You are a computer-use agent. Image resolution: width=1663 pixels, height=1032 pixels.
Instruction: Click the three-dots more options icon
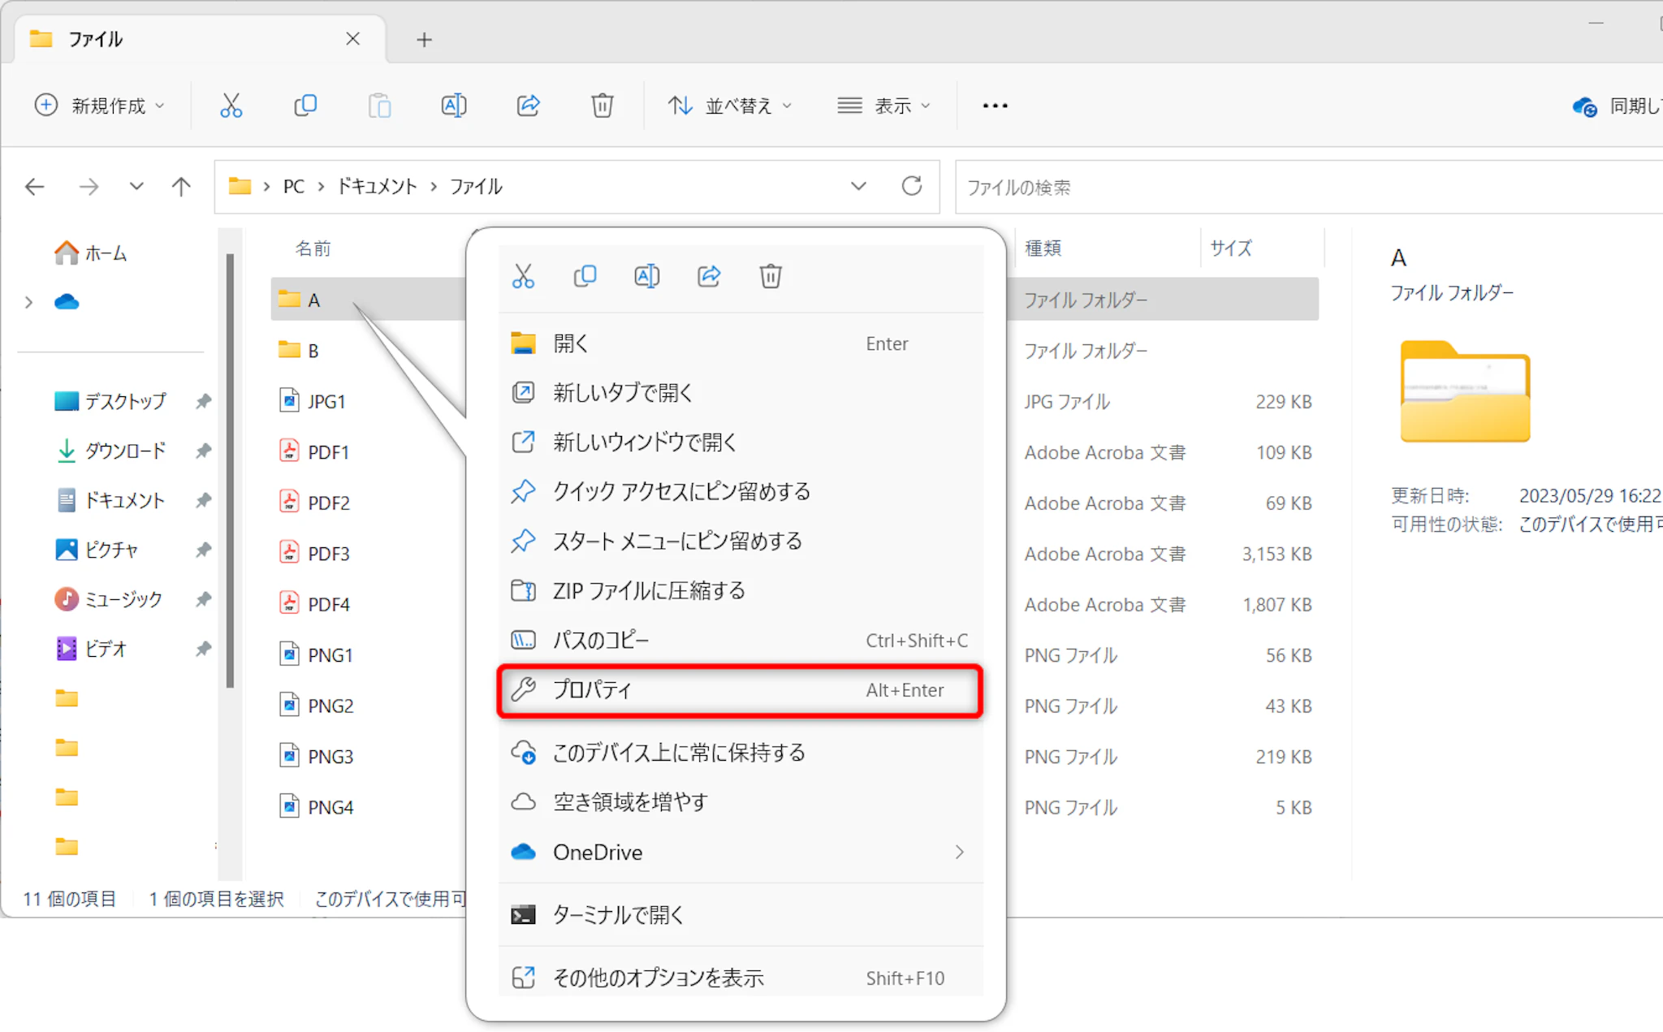(995, 106)
